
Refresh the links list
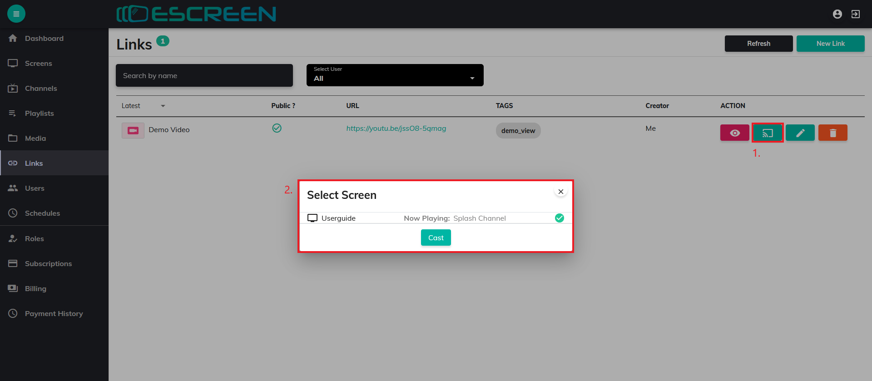(x=758, y=44)
